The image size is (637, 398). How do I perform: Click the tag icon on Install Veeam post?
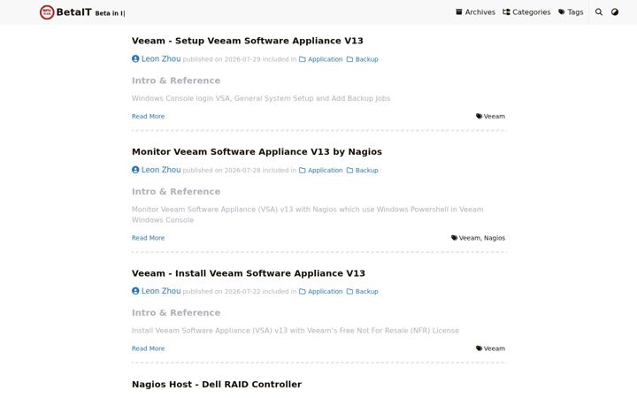[479, 348]
